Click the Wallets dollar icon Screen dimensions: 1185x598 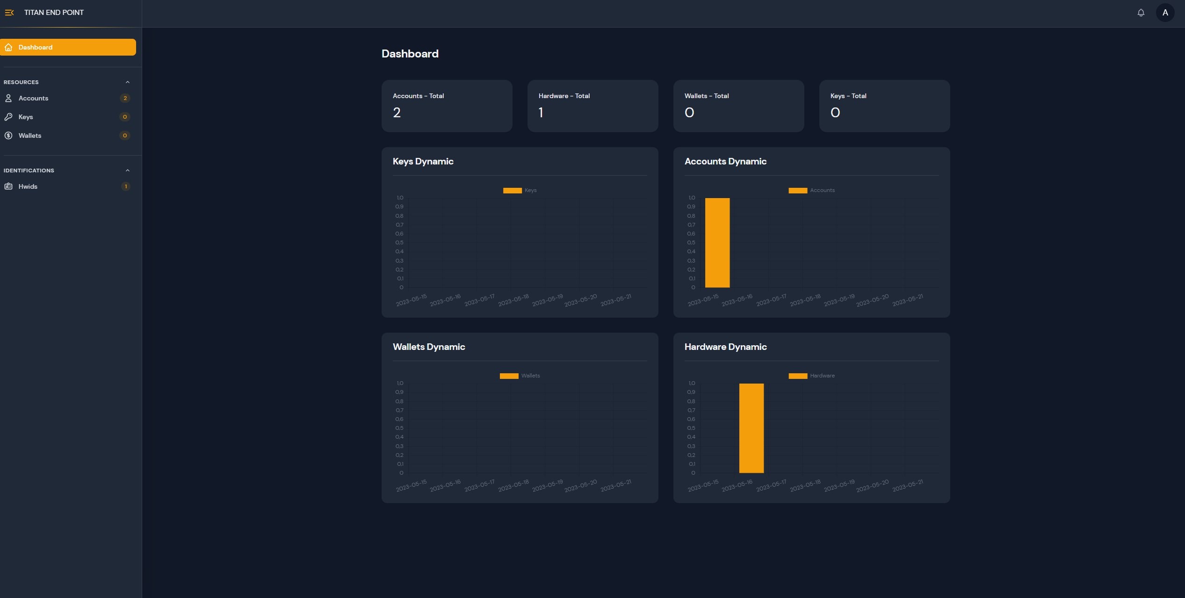pos(8,135)
